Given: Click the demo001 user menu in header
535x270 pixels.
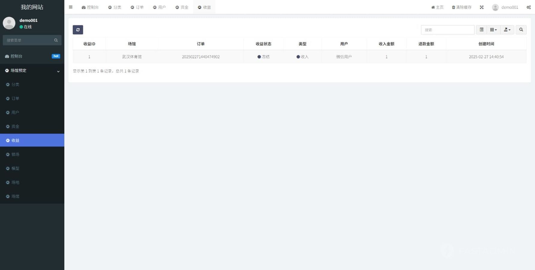Looking at the screenshot, I should click(x=505, y=7).
